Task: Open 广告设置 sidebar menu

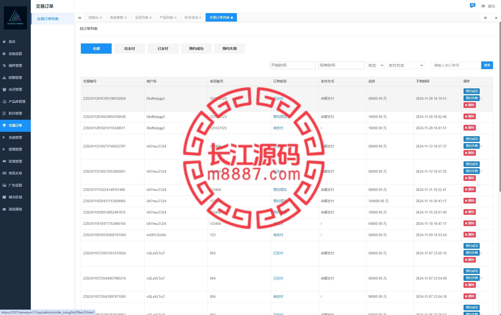Action: [x=15, y=185]
